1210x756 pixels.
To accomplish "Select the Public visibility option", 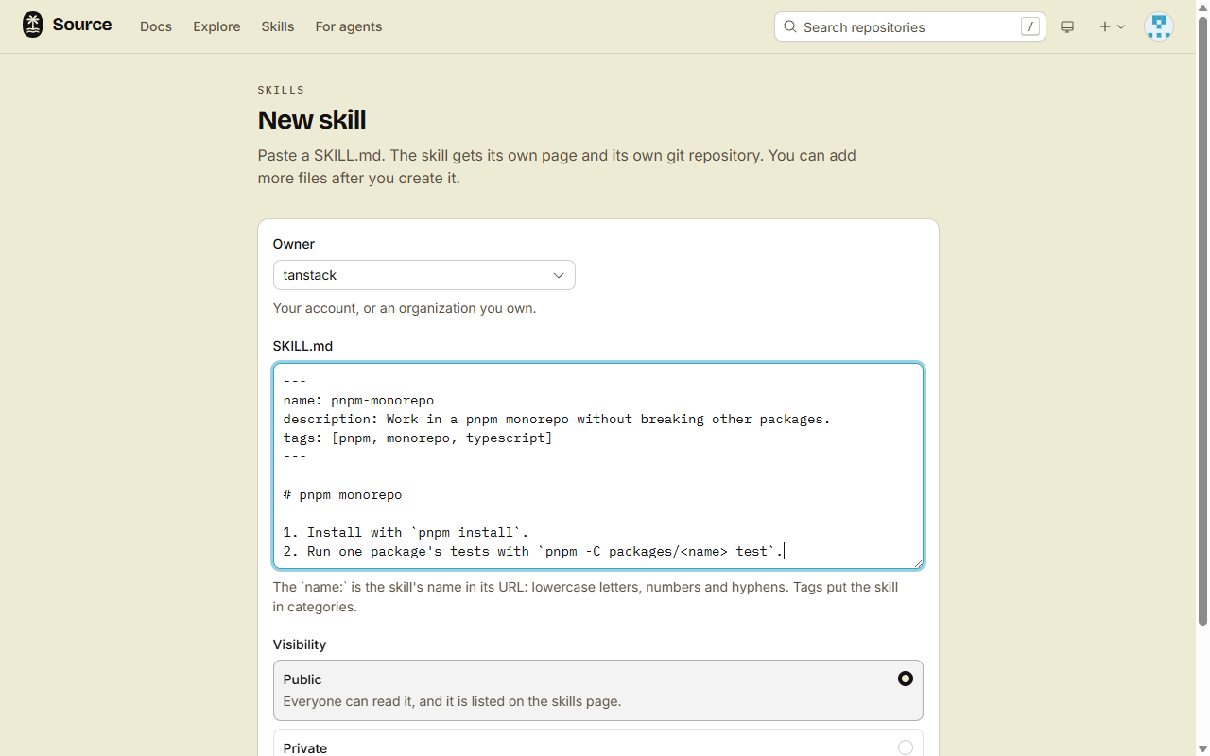I will (x=598, y=690).
